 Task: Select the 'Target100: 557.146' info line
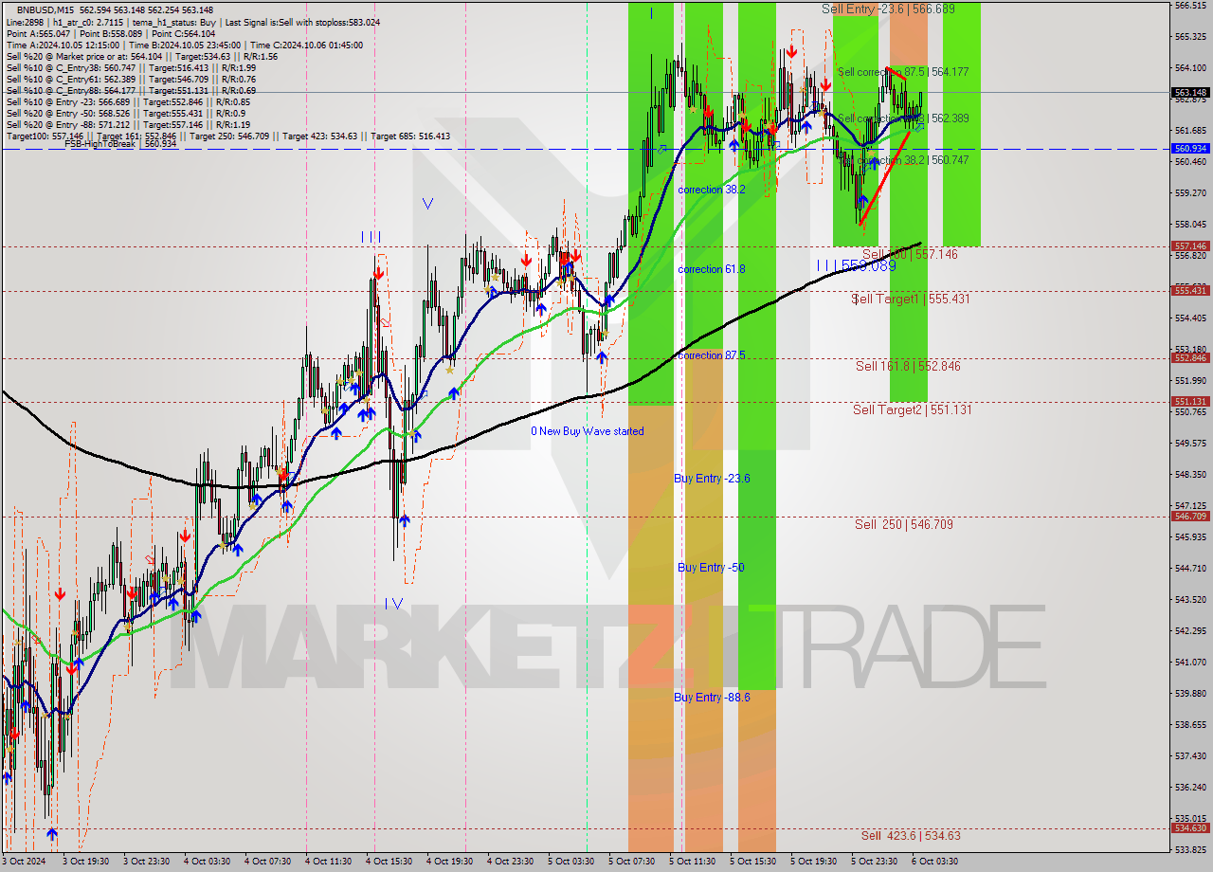227,136
